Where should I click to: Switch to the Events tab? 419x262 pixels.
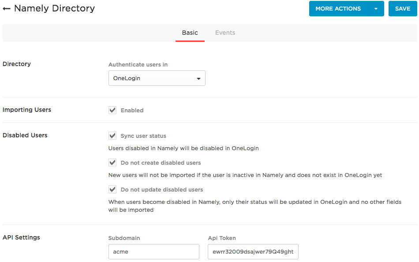pyautogui.click(x=225, y=33)
